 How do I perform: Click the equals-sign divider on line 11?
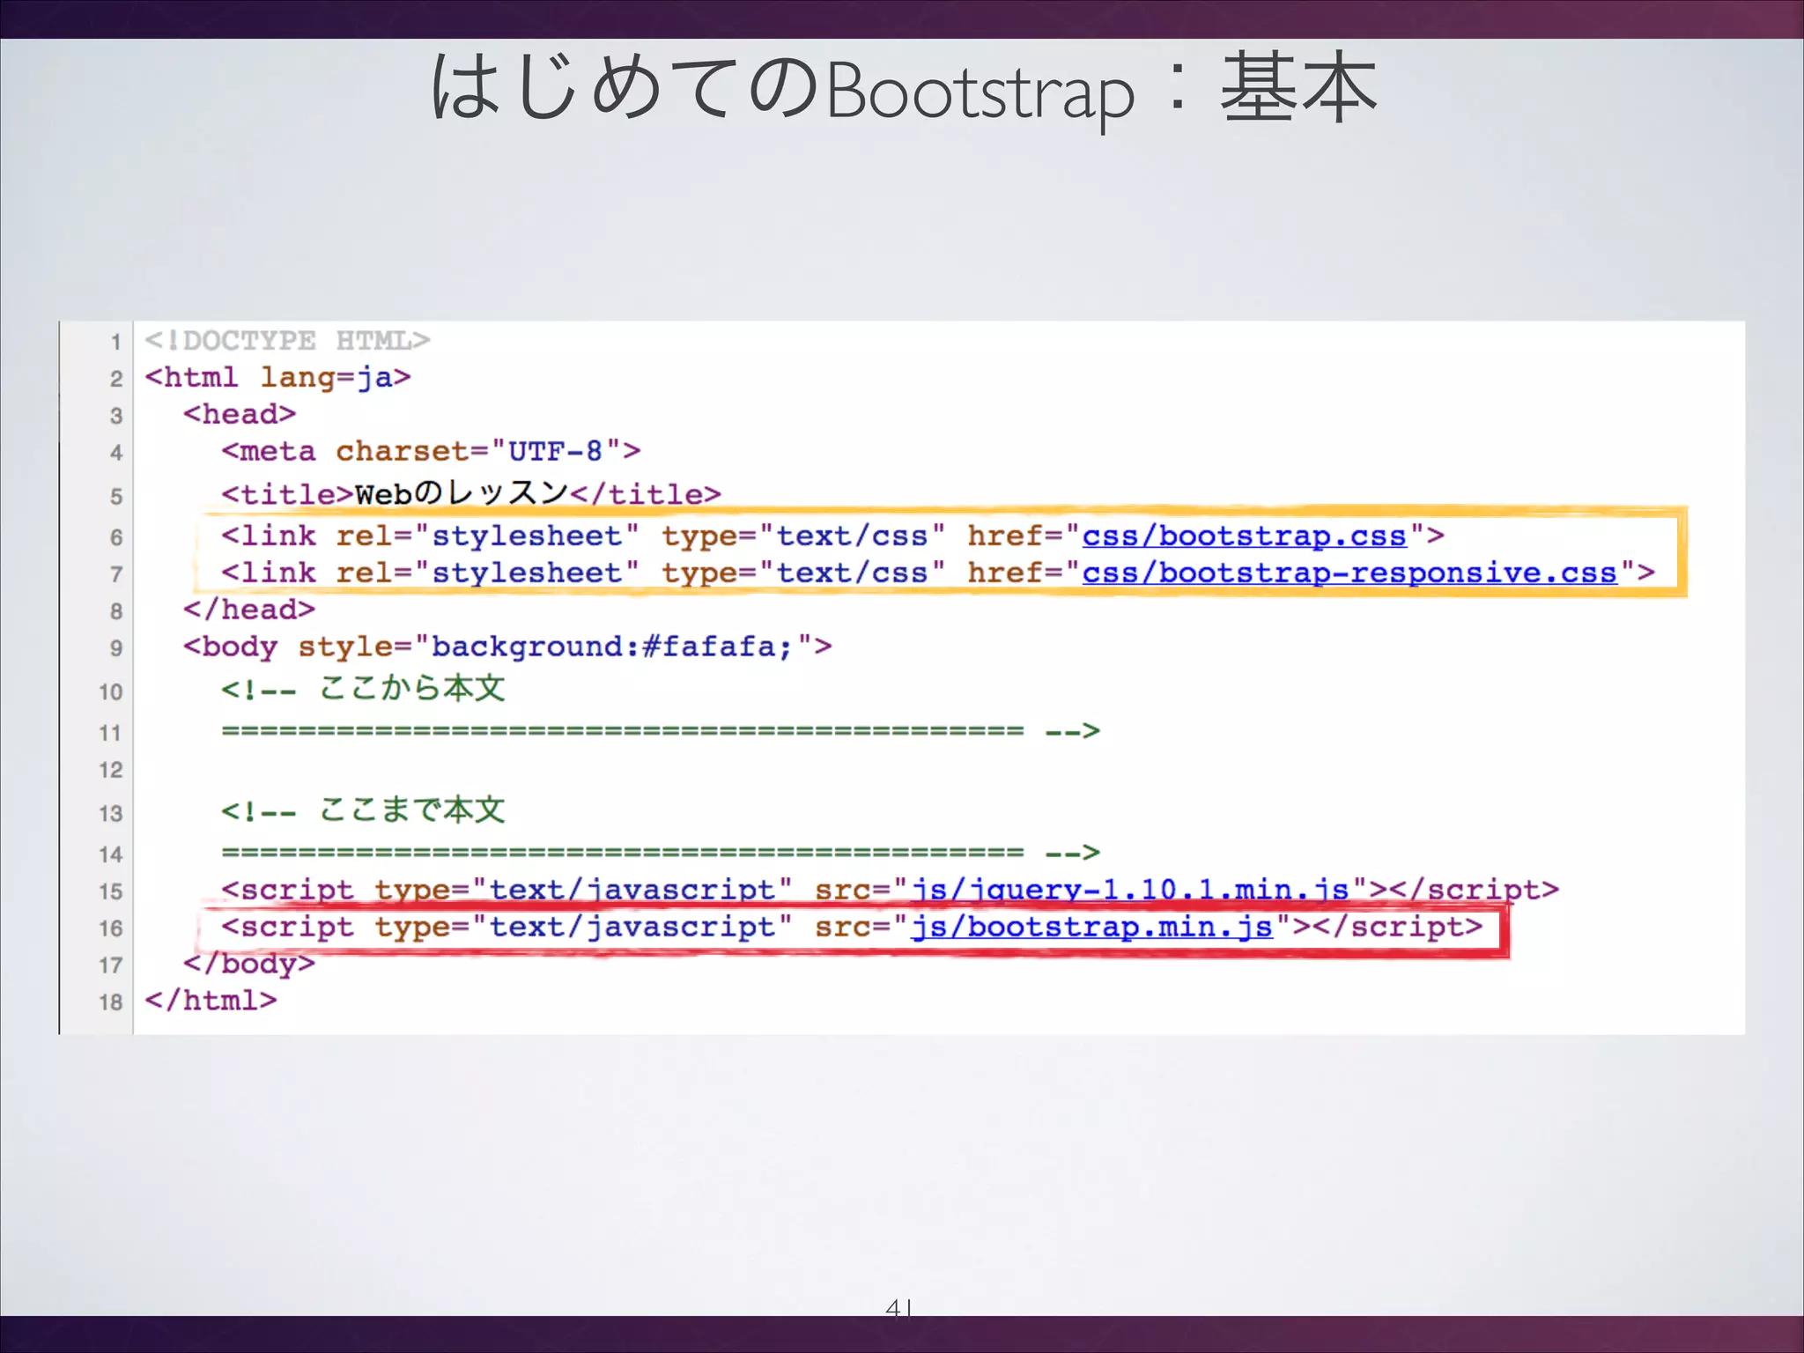point(623,731)
